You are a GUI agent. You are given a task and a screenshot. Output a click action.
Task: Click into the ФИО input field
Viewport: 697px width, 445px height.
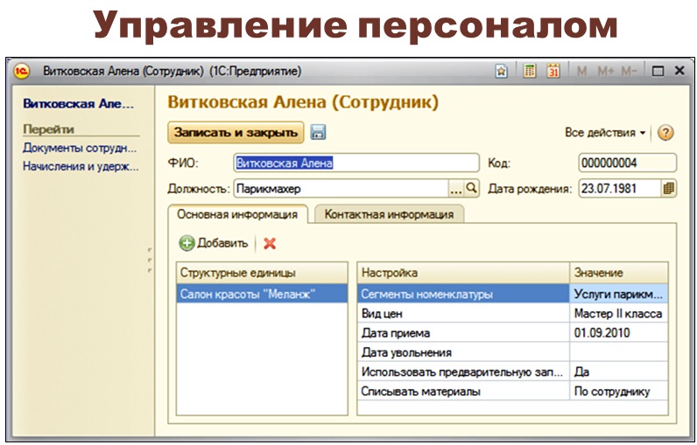356,163
